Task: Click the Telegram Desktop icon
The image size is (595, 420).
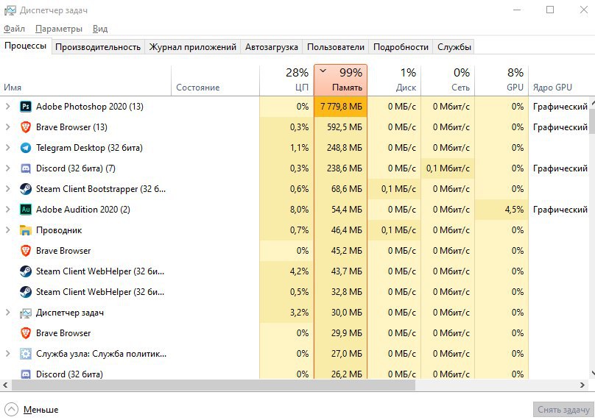Action: coord(26,148)
